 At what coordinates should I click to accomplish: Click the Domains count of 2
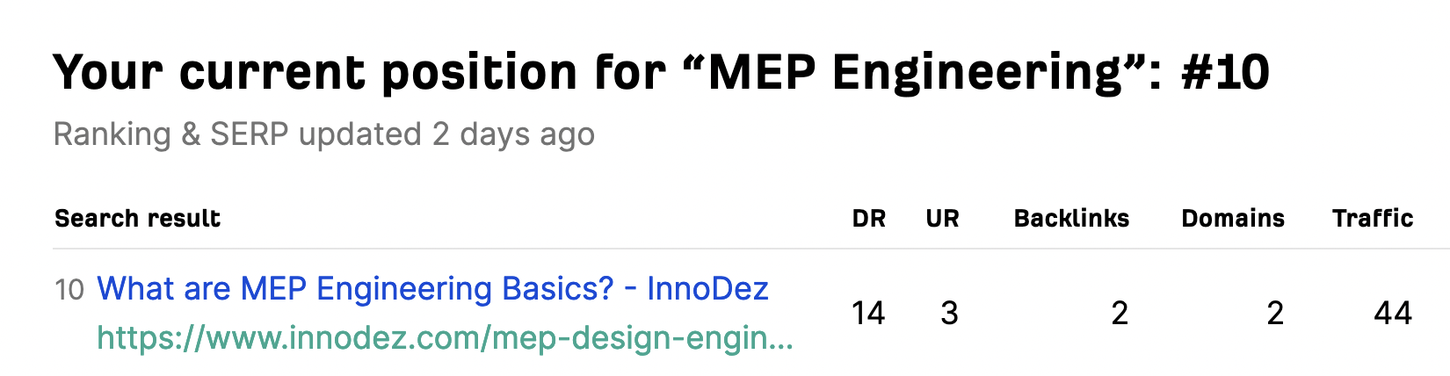pos(1275,314)
